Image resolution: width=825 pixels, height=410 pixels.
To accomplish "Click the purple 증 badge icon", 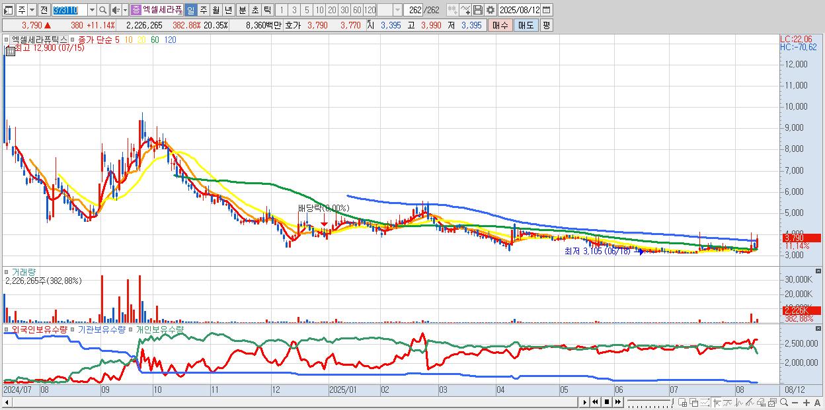I will coord(136,10).
